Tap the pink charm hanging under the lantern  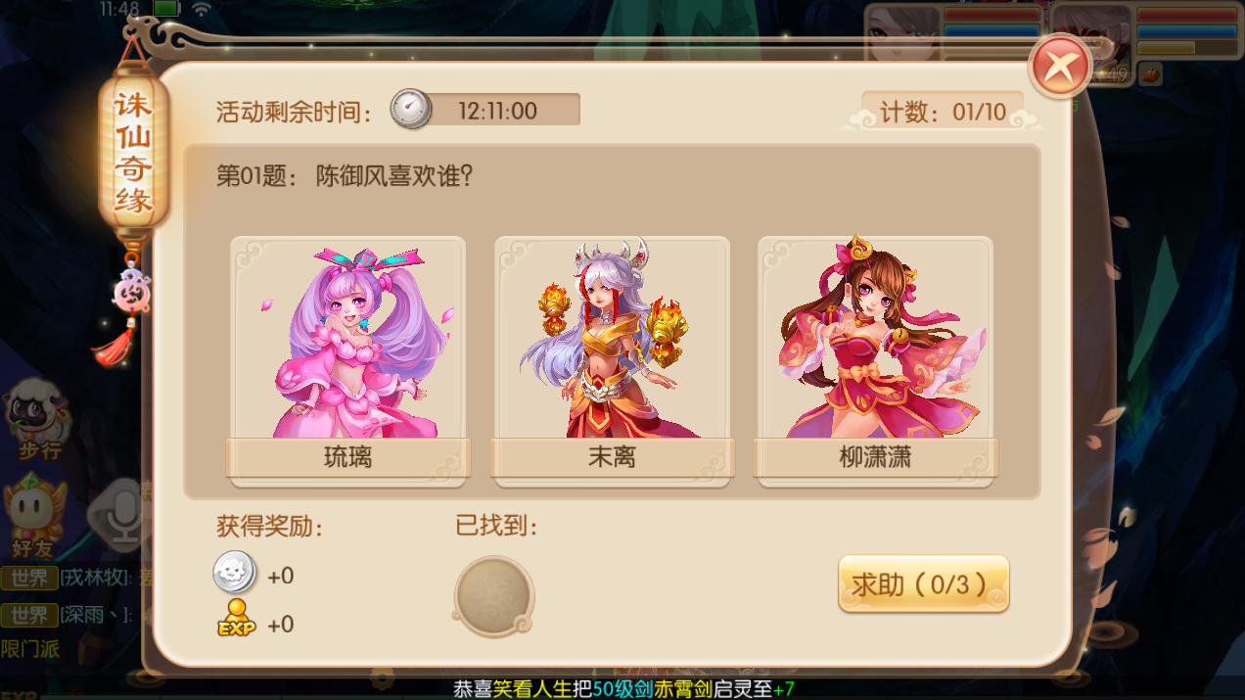[130, 292]
